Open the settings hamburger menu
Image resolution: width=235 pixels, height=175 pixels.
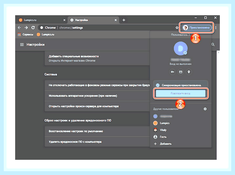click(x=22, y=45)
